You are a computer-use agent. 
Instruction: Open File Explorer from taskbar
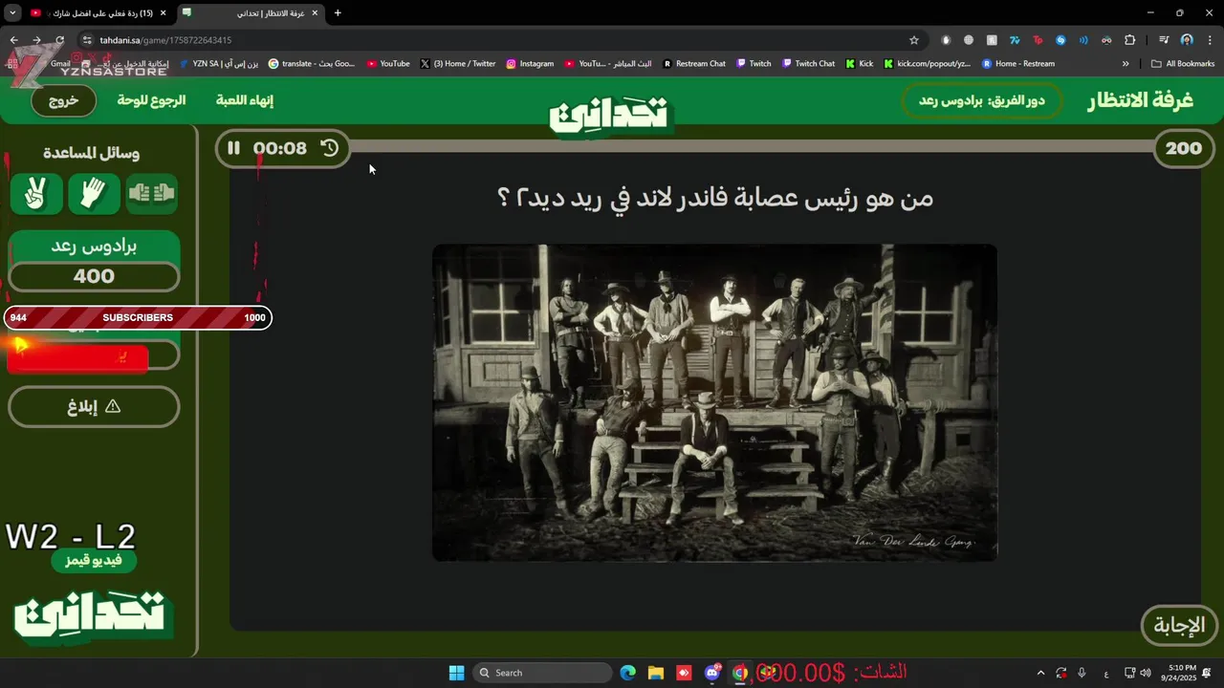point(656,673)
